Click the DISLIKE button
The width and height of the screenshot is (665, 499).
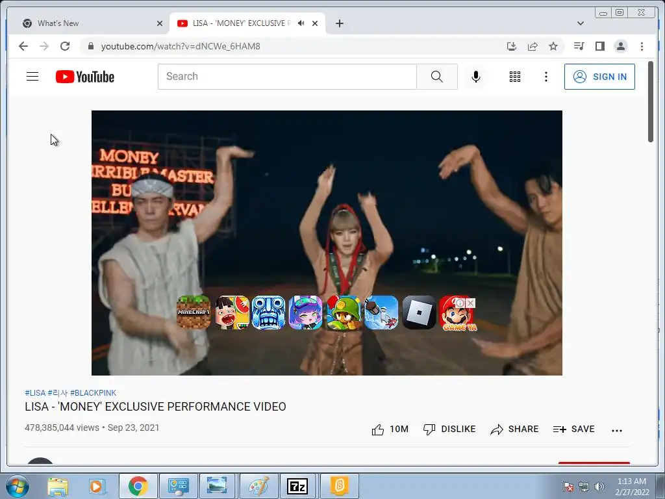pyautogui.click(x=449, y=429)
